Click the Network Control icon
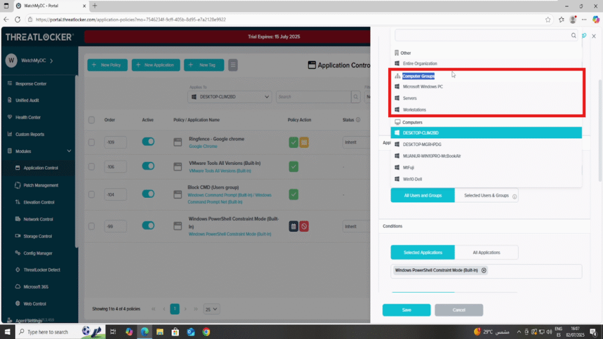 coord(18,219)
